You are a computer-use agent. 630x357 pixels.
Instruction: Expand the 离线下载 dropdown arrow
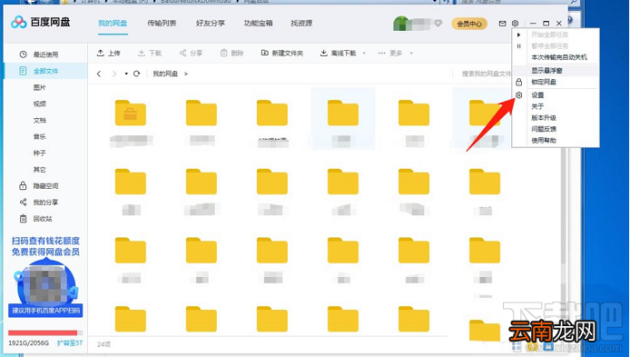[x=364, y=53]
